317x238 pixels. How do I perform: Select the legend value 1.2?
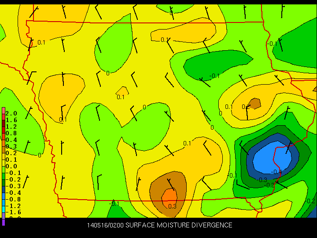click(x=11, y=126)
